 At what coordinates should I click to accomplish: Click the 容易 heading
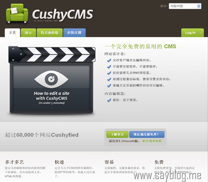tap(109, 162)
